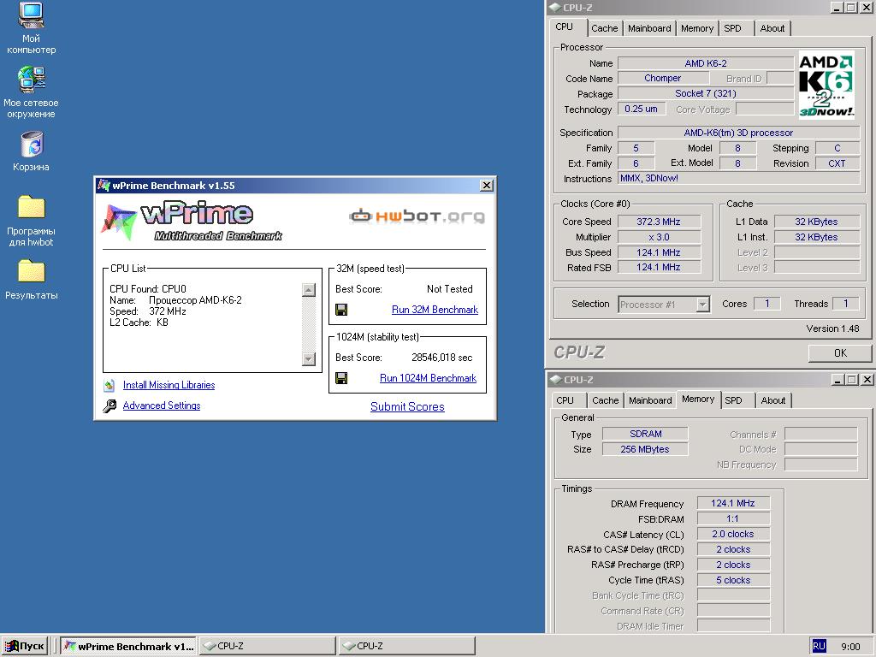876x657 pixels.
Task: Select About tab in lower CPU-Z window
Action: click(x=773, y=400)
